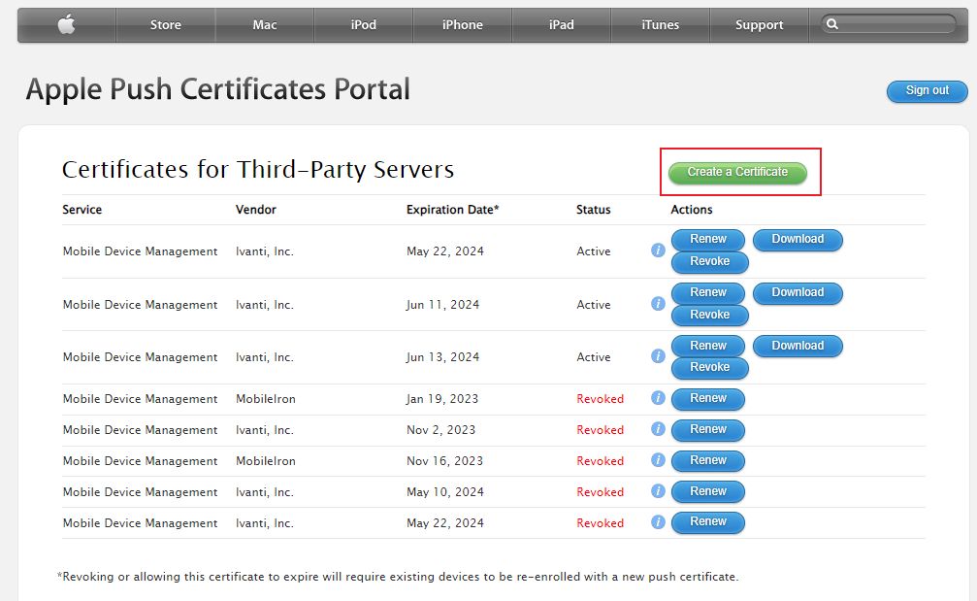The image size is (977, 601).
Task: Open the Support navigation item
Action: (759, 25)
